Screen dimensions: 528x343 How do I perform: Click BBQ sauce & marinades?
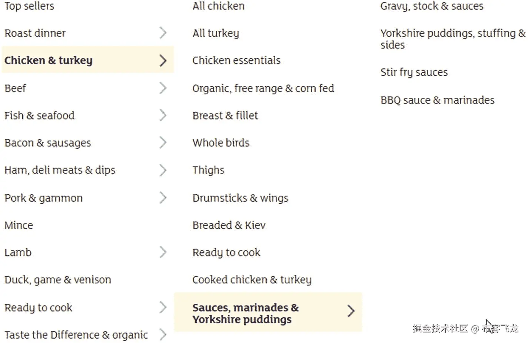point(437,100)
